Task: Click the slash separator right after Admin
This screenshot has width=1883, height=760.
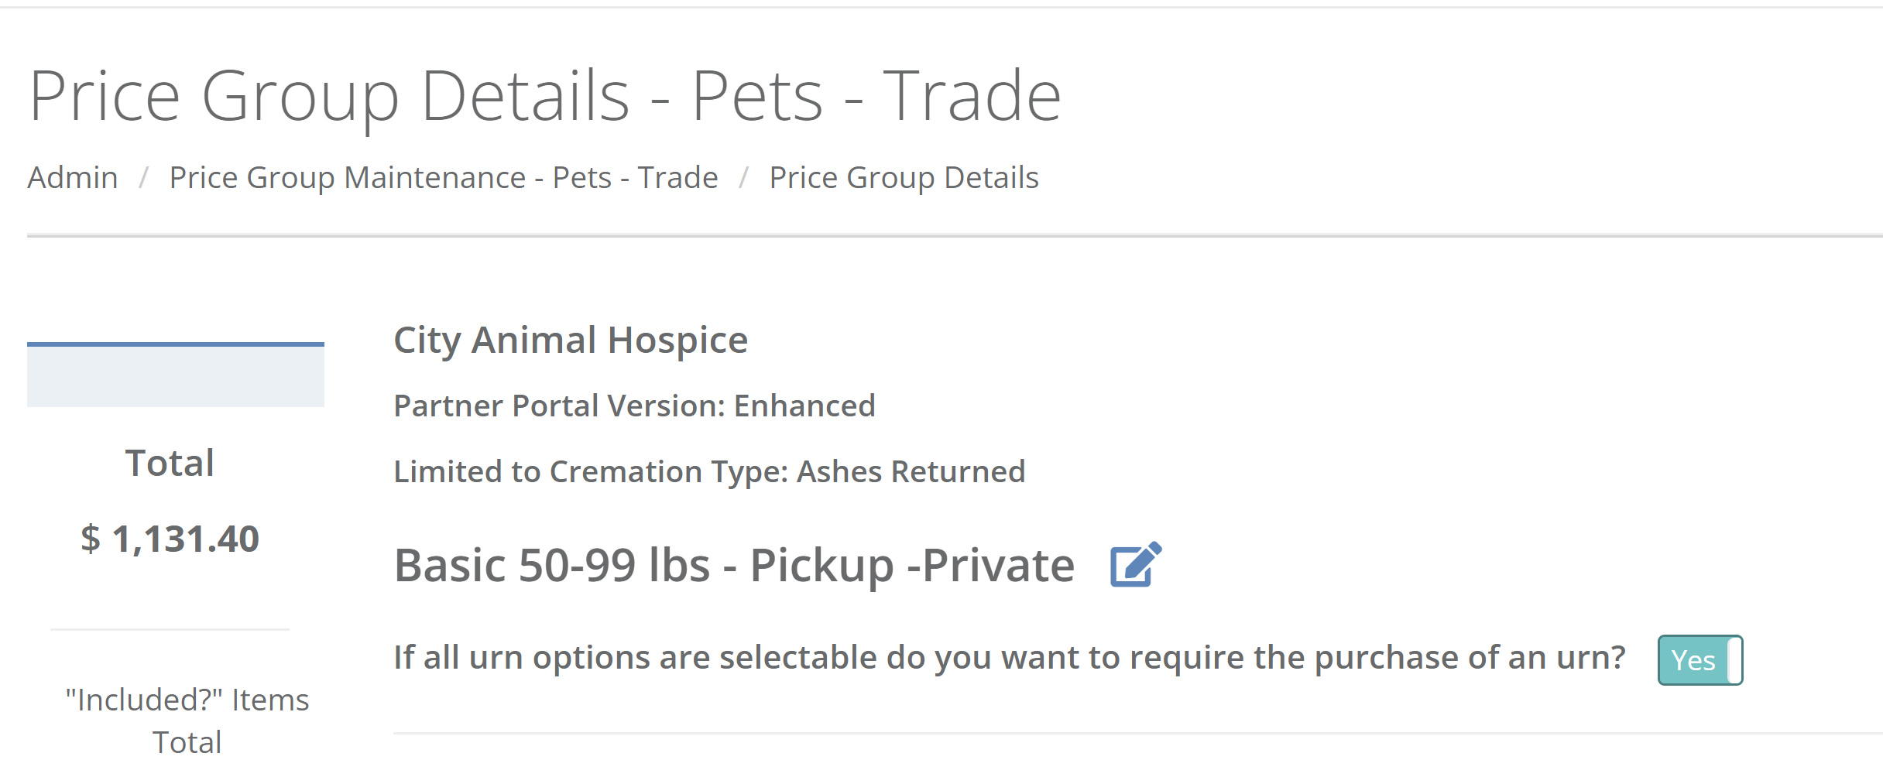Action: 143,178
